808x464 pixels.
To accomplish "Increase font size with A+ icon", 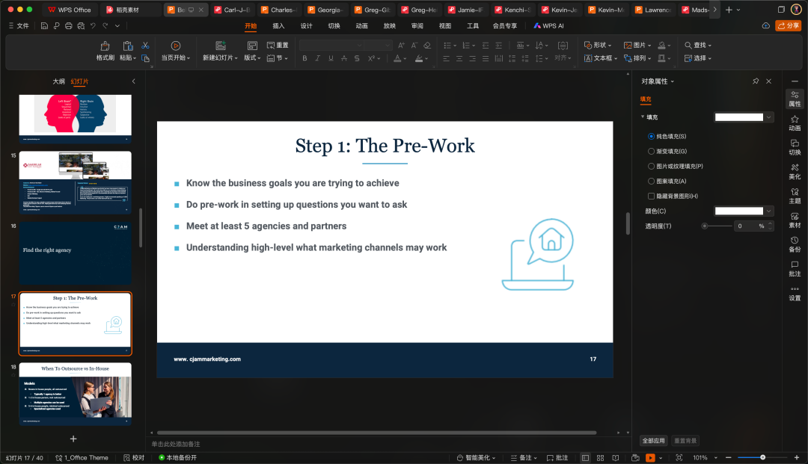I will pos(401,46).
